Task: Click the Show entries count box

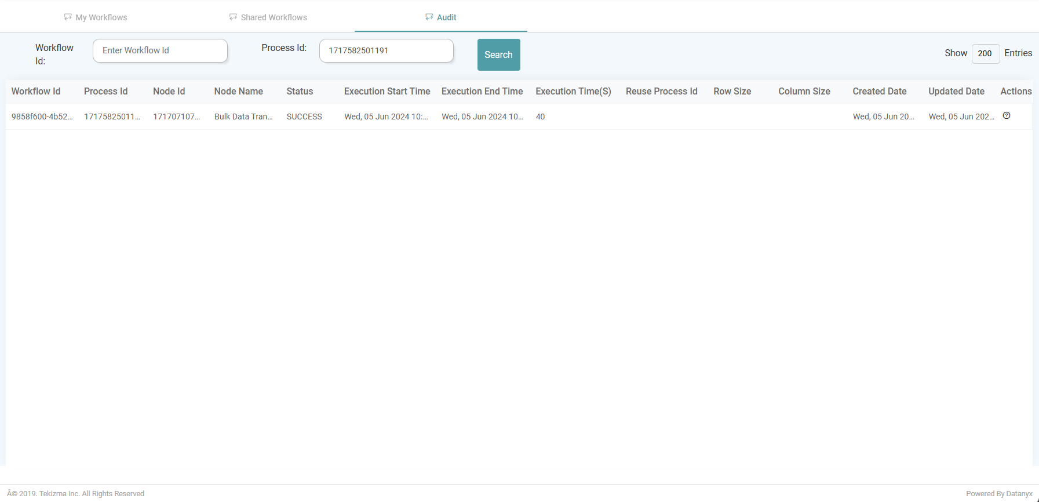Action: click(985, 53)
